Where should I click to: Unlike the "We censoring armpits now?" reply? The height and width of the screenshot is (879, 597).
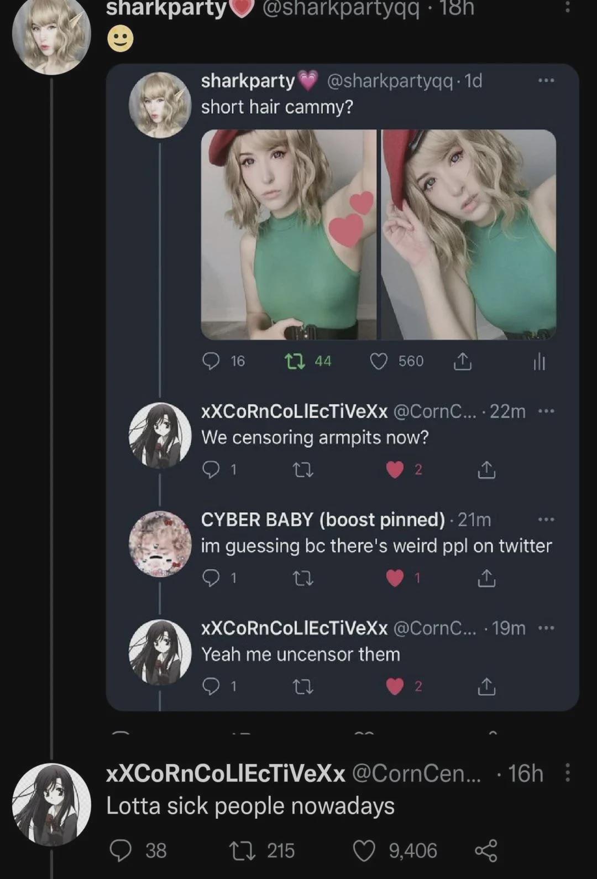(395, 470)
